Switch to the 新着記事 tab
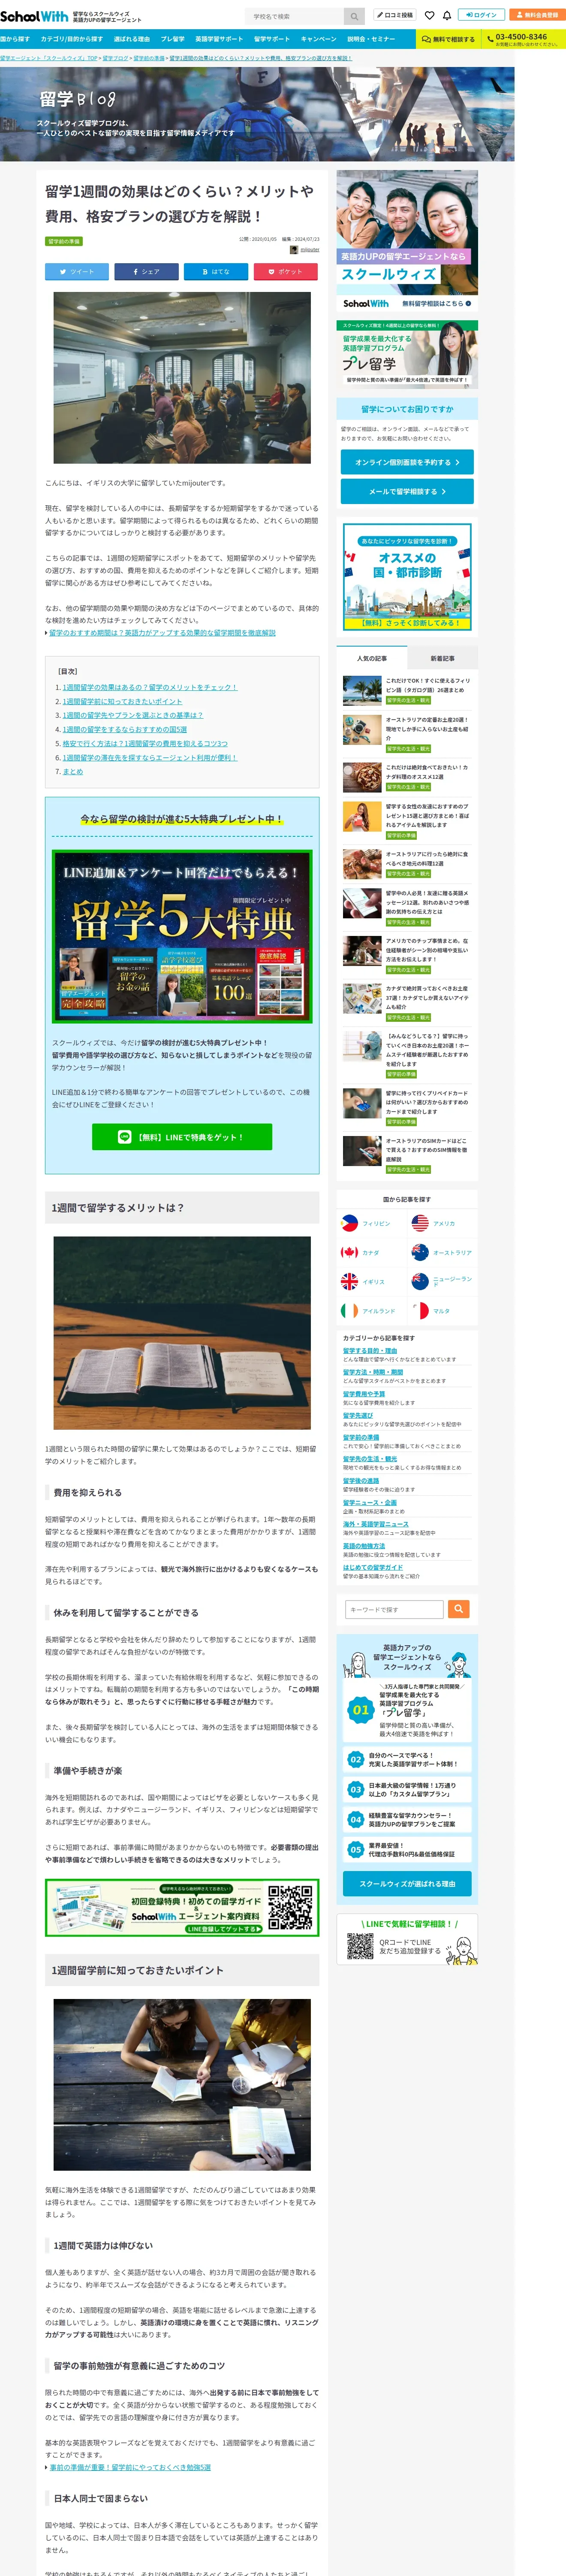 (442, 658)
